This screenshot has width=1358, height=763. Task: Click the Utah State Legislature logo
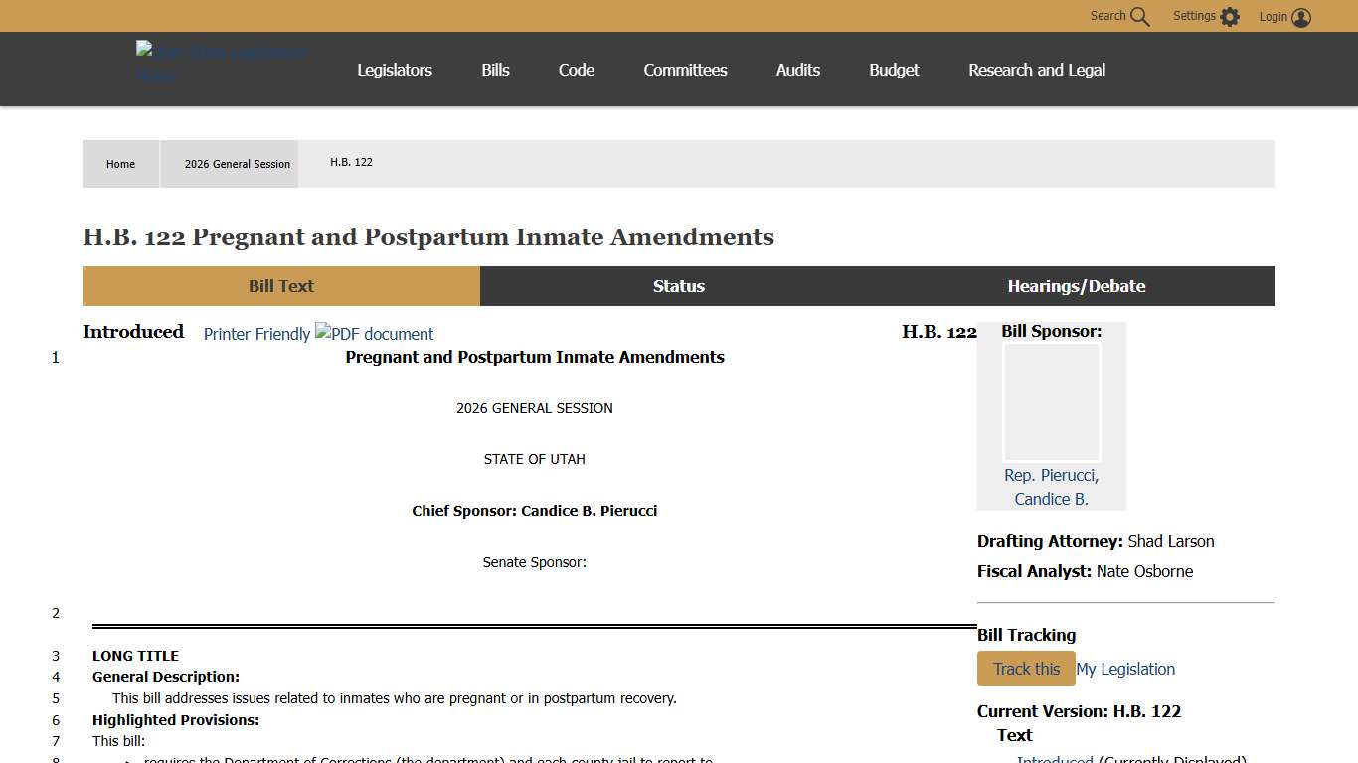(222, 63)
